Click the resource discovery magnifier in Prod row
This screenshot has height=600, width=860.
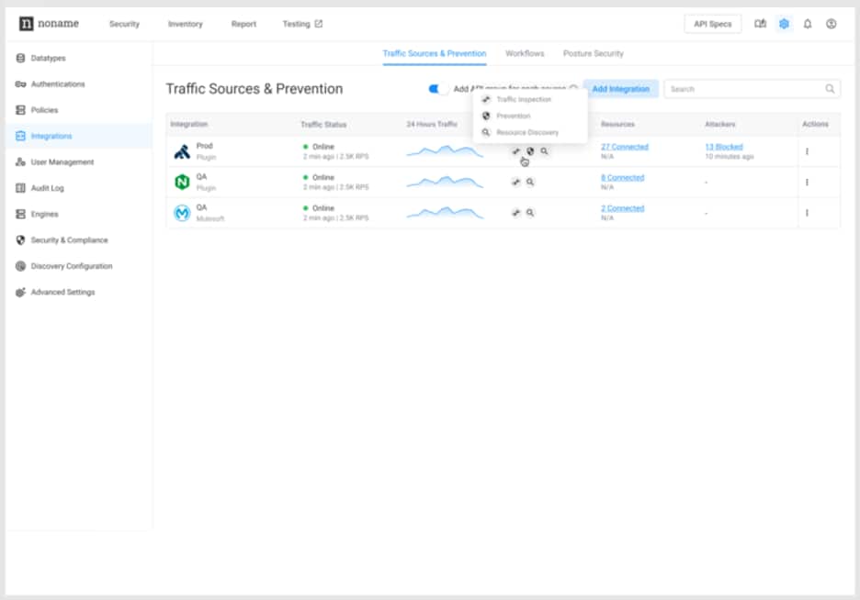544,151
